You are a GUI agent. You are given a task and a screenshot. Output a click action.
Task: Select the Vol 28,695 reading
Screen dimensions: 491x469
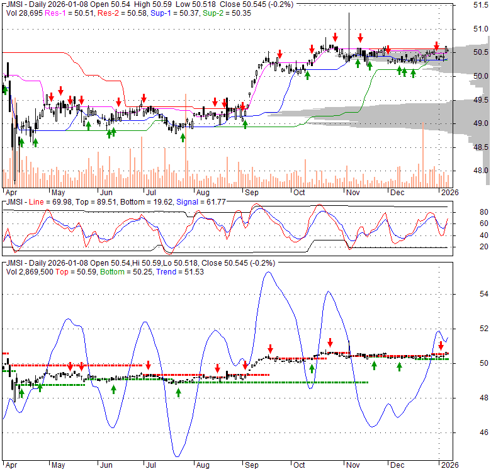click(25, 13)
